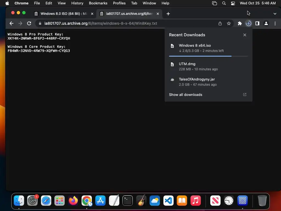Open the App Store from the Dock

(100, 201)
